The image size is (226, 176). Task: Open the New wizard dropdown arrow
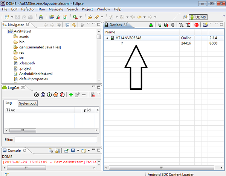12,17
